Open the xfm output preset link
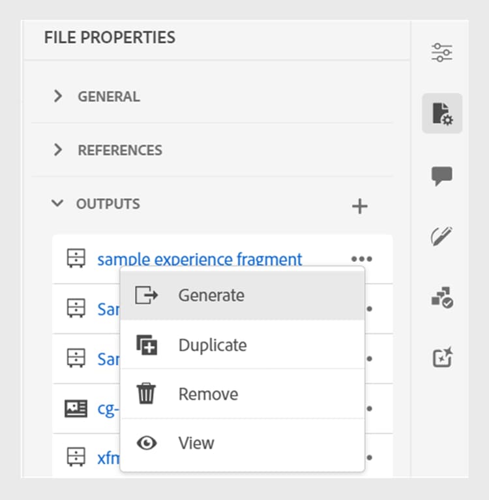The height and width of the screenshot is (500, 489). tap(108, 458)
